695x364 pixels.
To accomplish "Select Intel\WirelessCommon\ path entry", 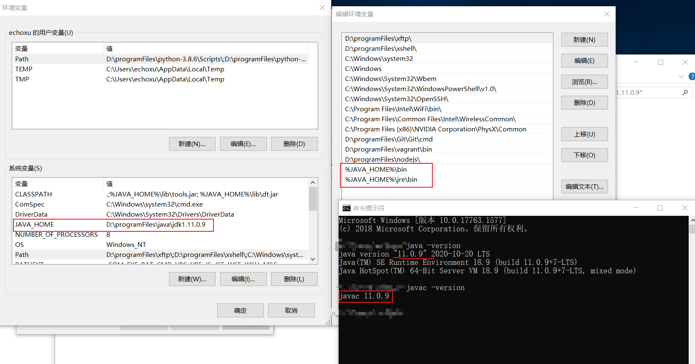I will tap(448, 119).
